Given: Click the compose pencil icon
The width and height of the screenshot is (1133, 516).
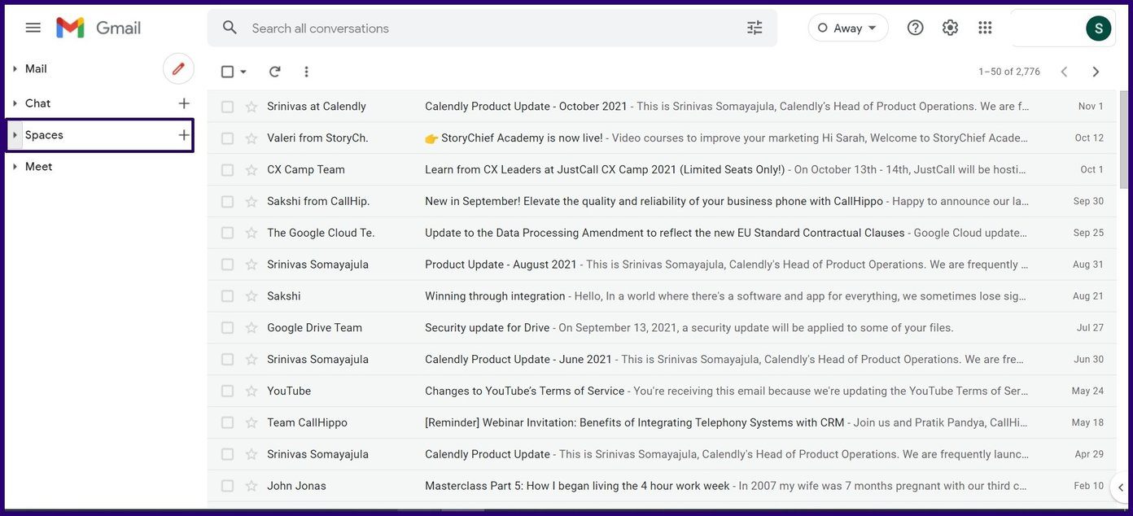Looking at the screenshot, I should click(x=178, y=68).
